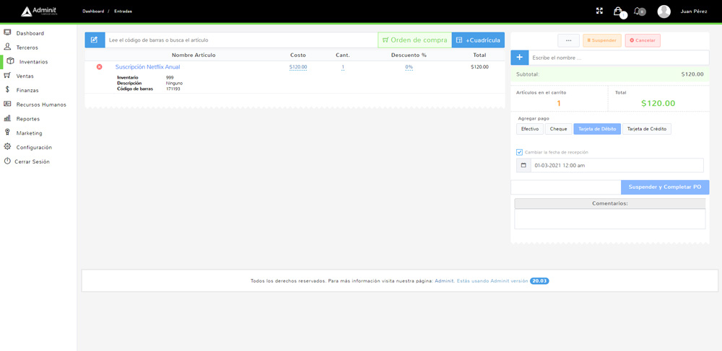Viewport: 722px width, 351px height.
Task: Click the blue plus icon beside name field
Action: click(x=519, y=58)
